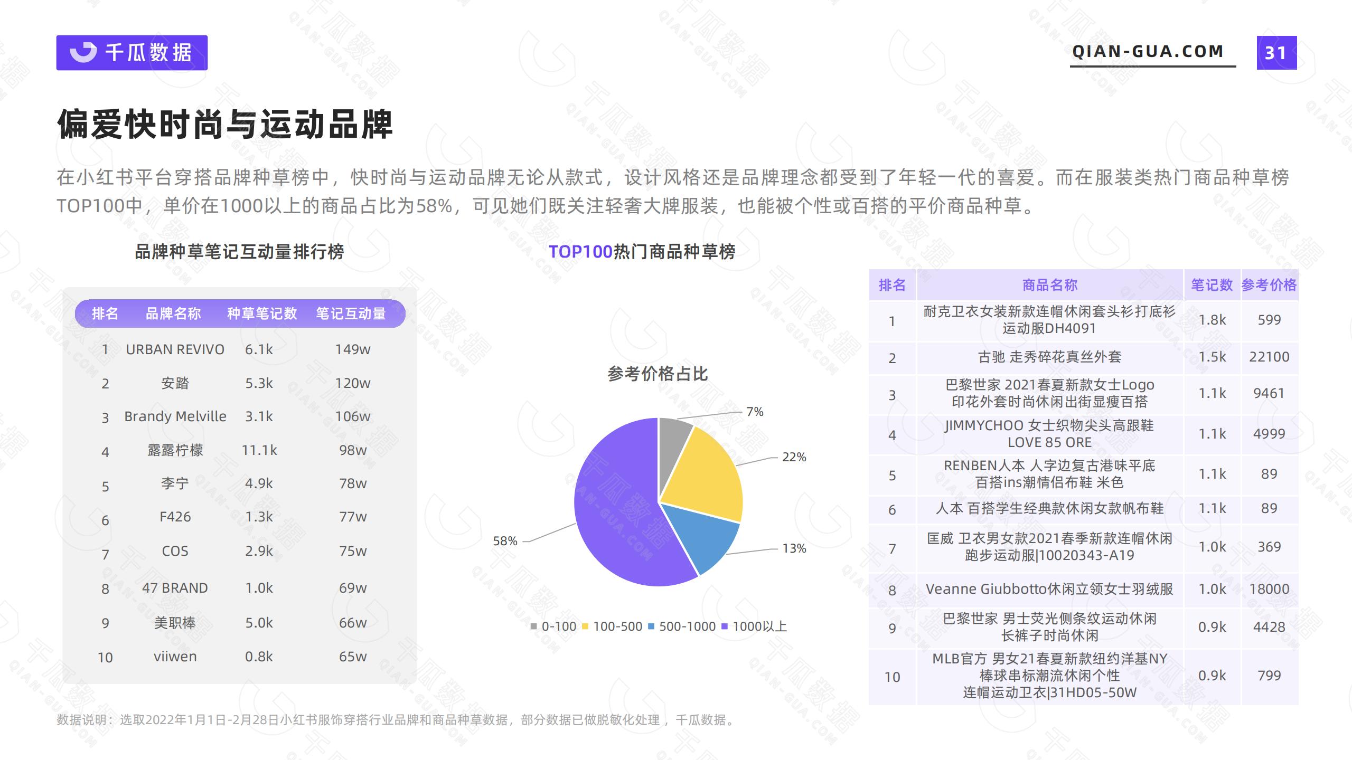
Task: Select the URBAN REVIVO brand row
Action: [x=175, y=349]
